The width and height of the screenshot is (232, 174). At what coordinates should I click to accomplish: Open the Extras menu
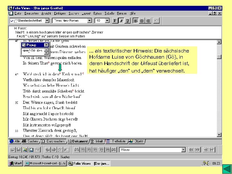[x=98, y=13]
